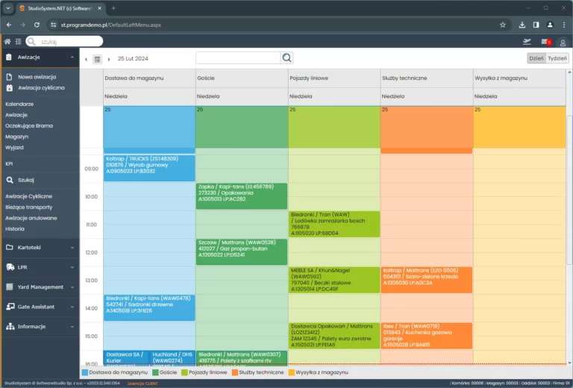Open the mail notifications envelope icon
The height and width of the screenshot is (388, 573).
[545, 42]
